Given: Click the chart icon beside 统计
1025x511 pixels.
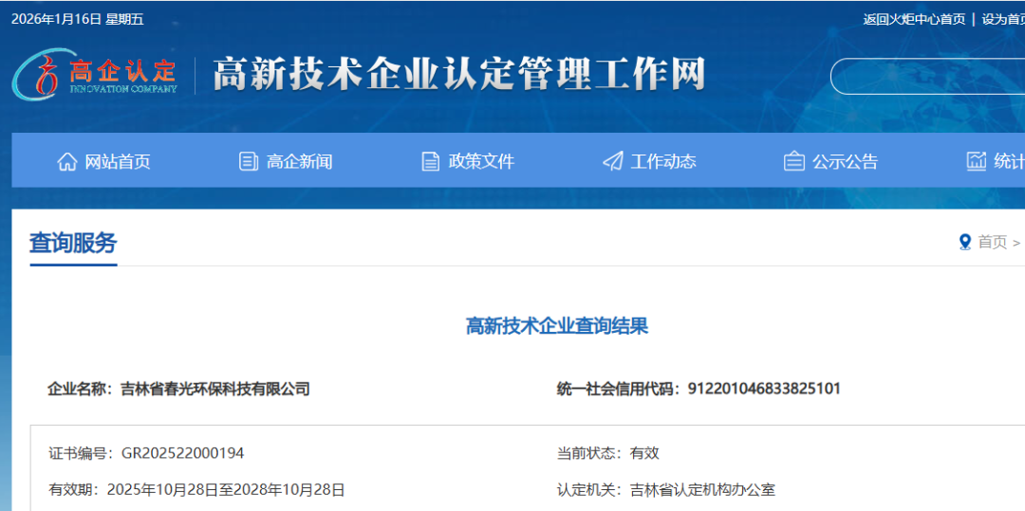Looking at the screenshot, I should click(977, 161).
